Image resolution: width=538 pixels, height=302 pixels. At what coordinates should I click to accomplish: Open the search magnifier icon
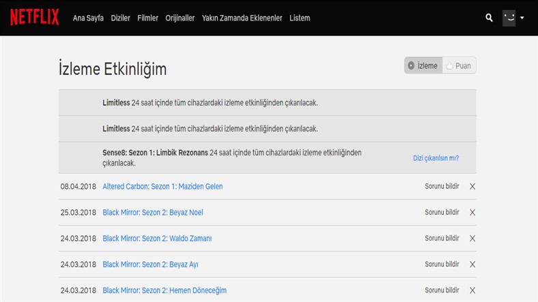[x=490, y=18]
